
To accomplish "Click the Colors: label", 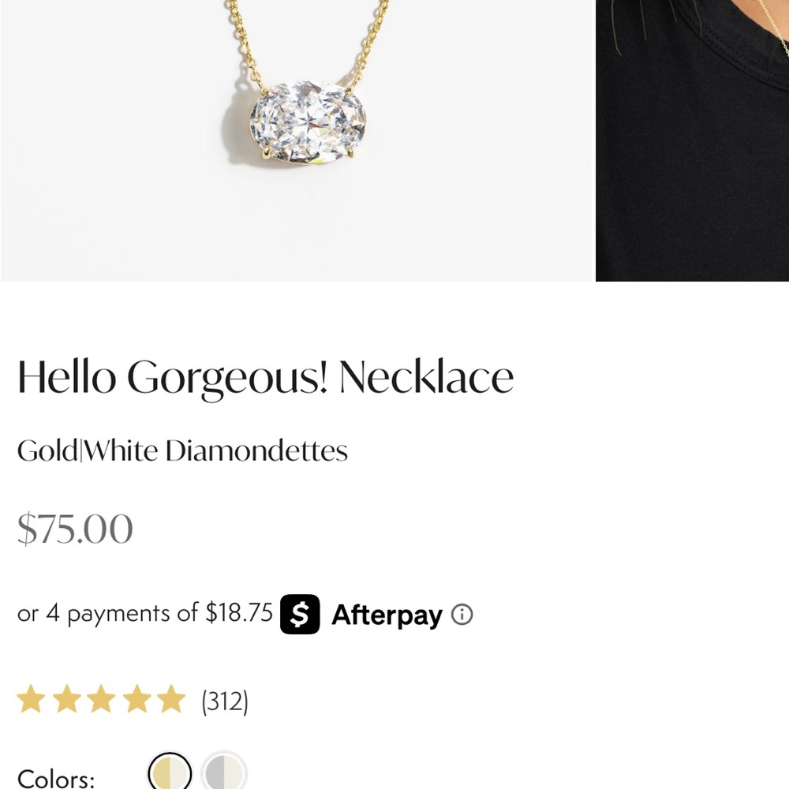I will point(55,777).
